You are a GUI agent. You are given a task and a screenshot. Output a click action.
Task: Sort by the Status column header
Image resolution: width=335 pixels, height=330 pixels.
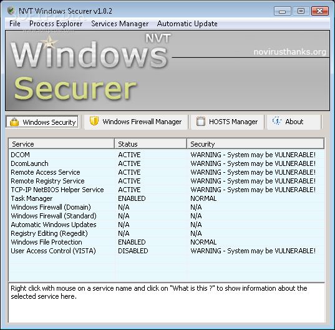(x=150, y=143)
